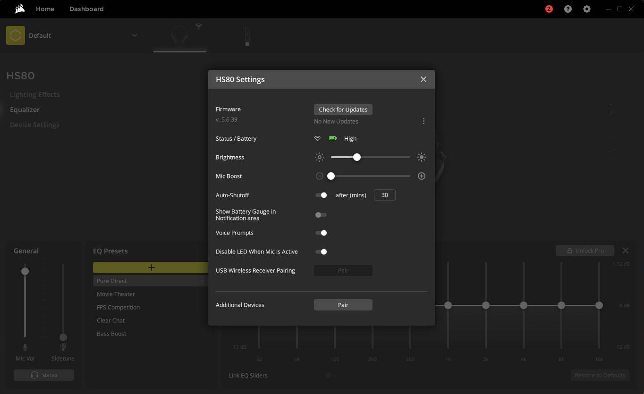Viewport: 644px width, 394px height.
Task: Click the 4k EQ band slider handle
Action: 524,305
